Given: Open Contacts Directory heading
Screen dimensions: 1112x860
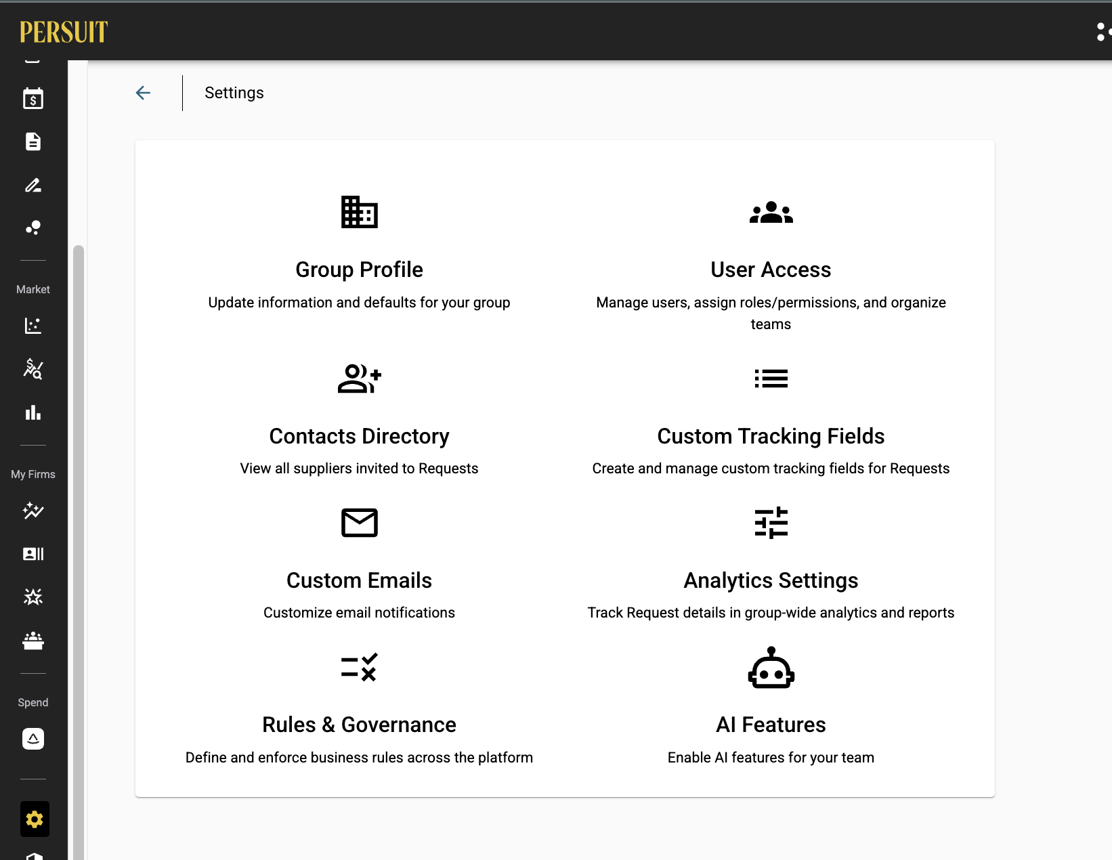Looking at the screenshot, I should tap(360, 436).
